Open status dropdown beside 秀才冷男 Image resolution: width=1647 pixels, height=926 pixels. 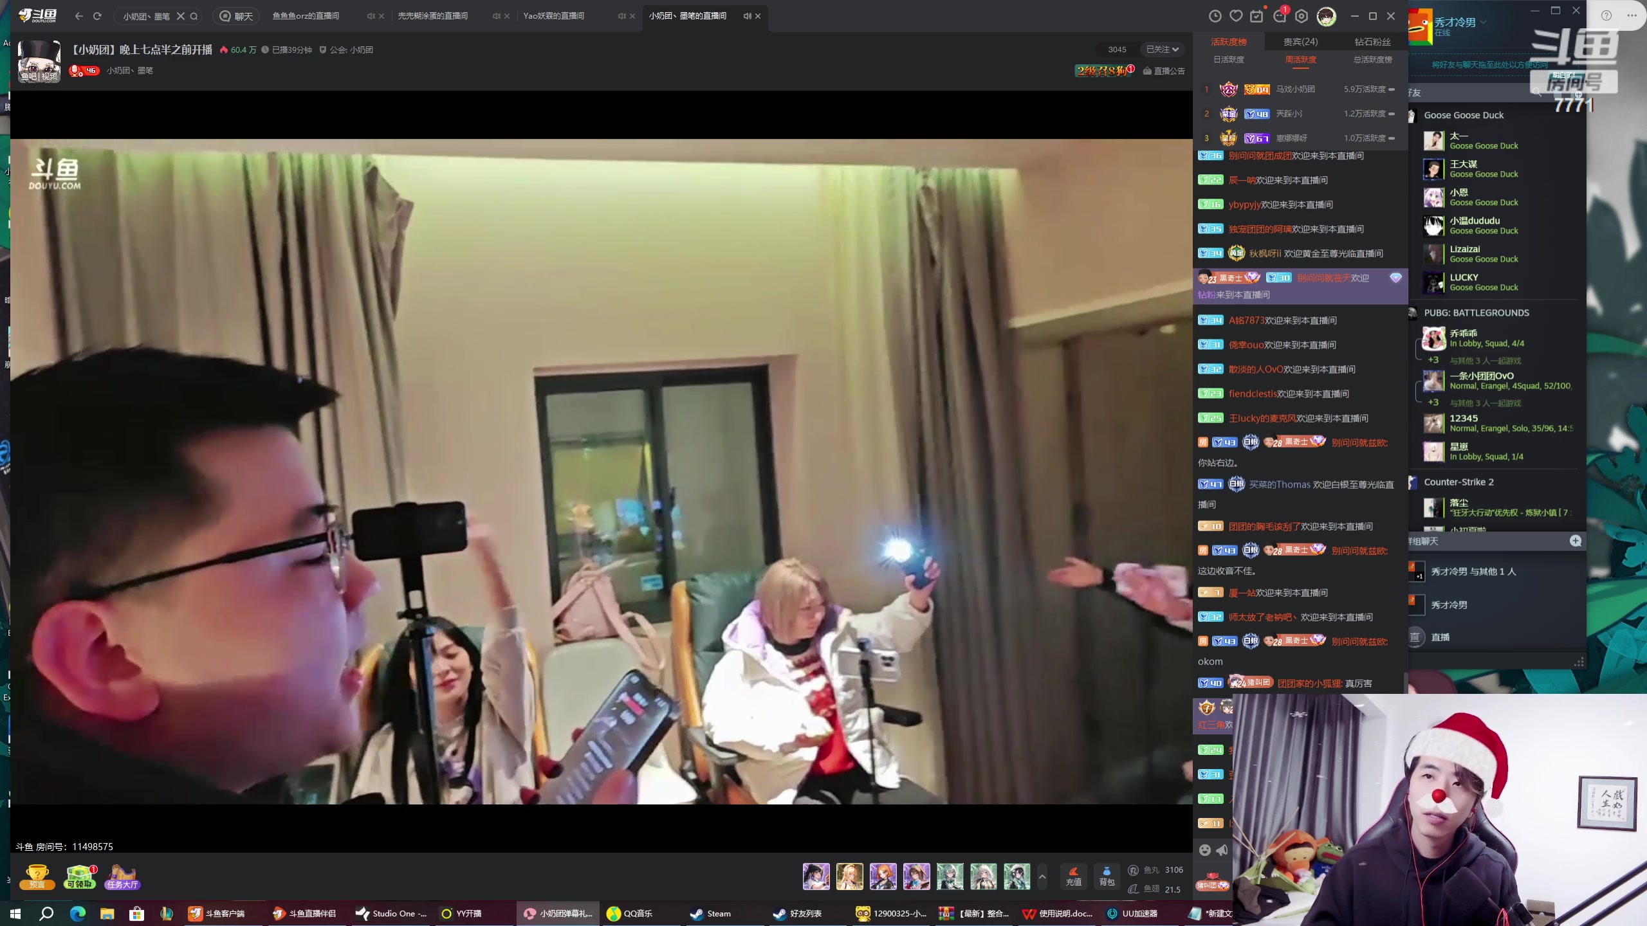pyautogui.click(x=1483, y=22)
